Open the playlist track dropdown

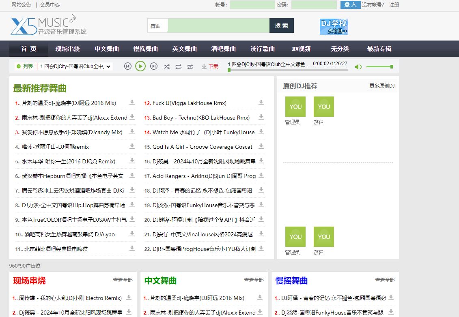pyautogui.click(x=75, y=66)
